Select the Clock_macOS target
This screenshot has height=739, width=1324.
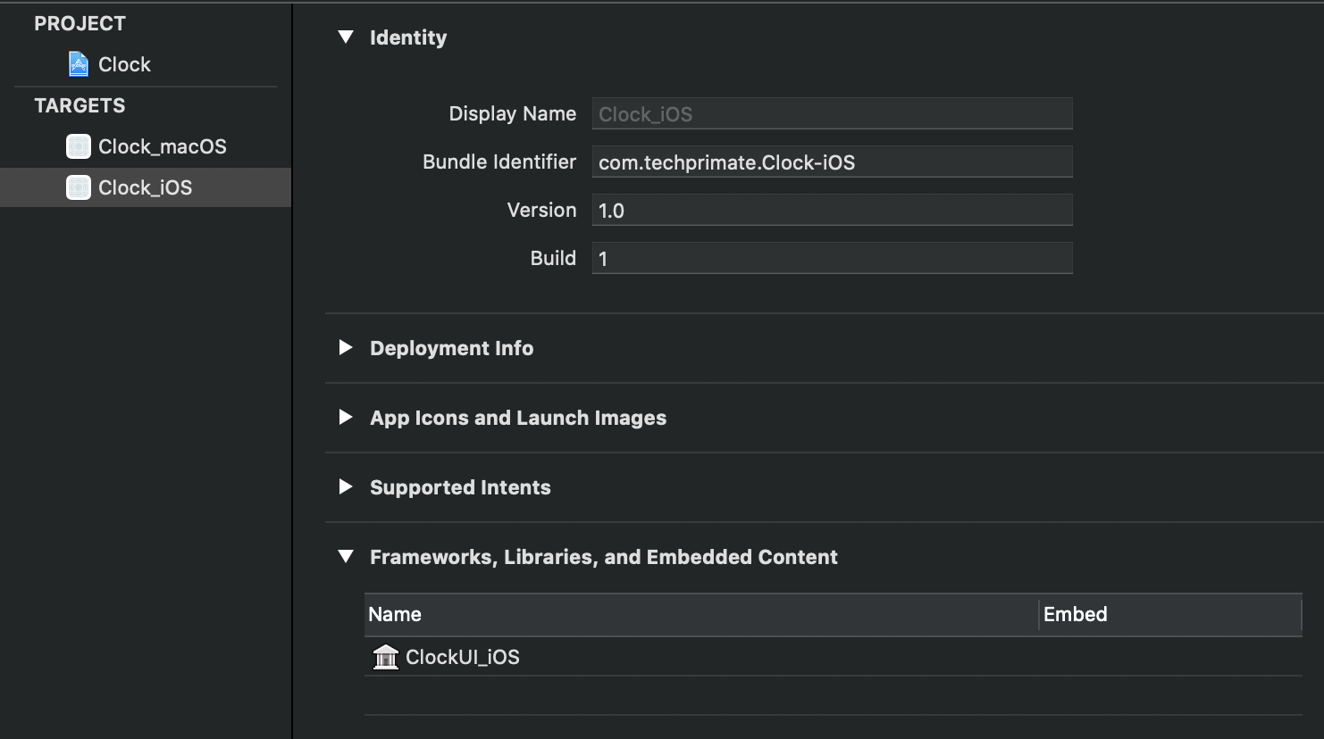(162, 146)
